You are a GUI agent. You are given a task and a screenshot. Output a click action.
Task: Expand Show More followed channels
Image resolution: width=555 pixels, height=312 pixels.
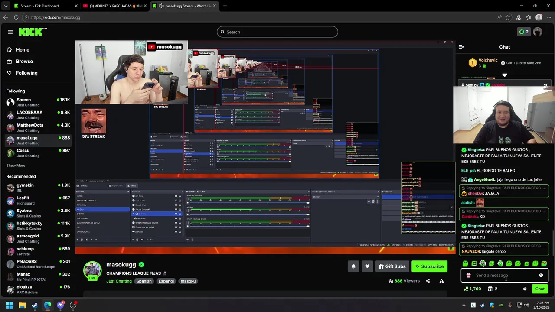[16, 166]
